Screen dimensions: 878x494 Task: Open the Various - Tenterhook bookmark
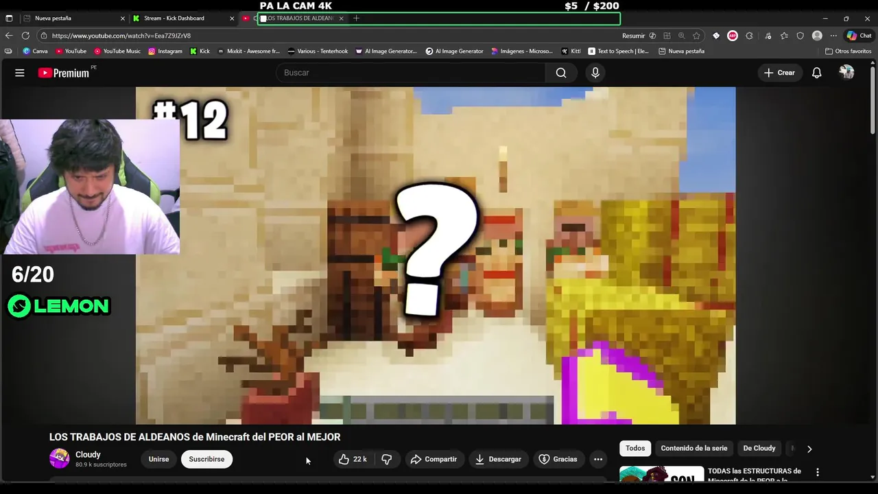point(318,51)
